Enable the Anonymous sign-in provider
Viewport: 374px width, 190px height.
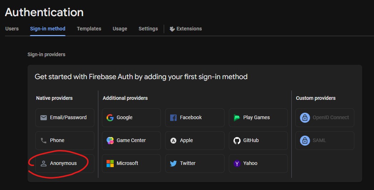coord(65,164)
